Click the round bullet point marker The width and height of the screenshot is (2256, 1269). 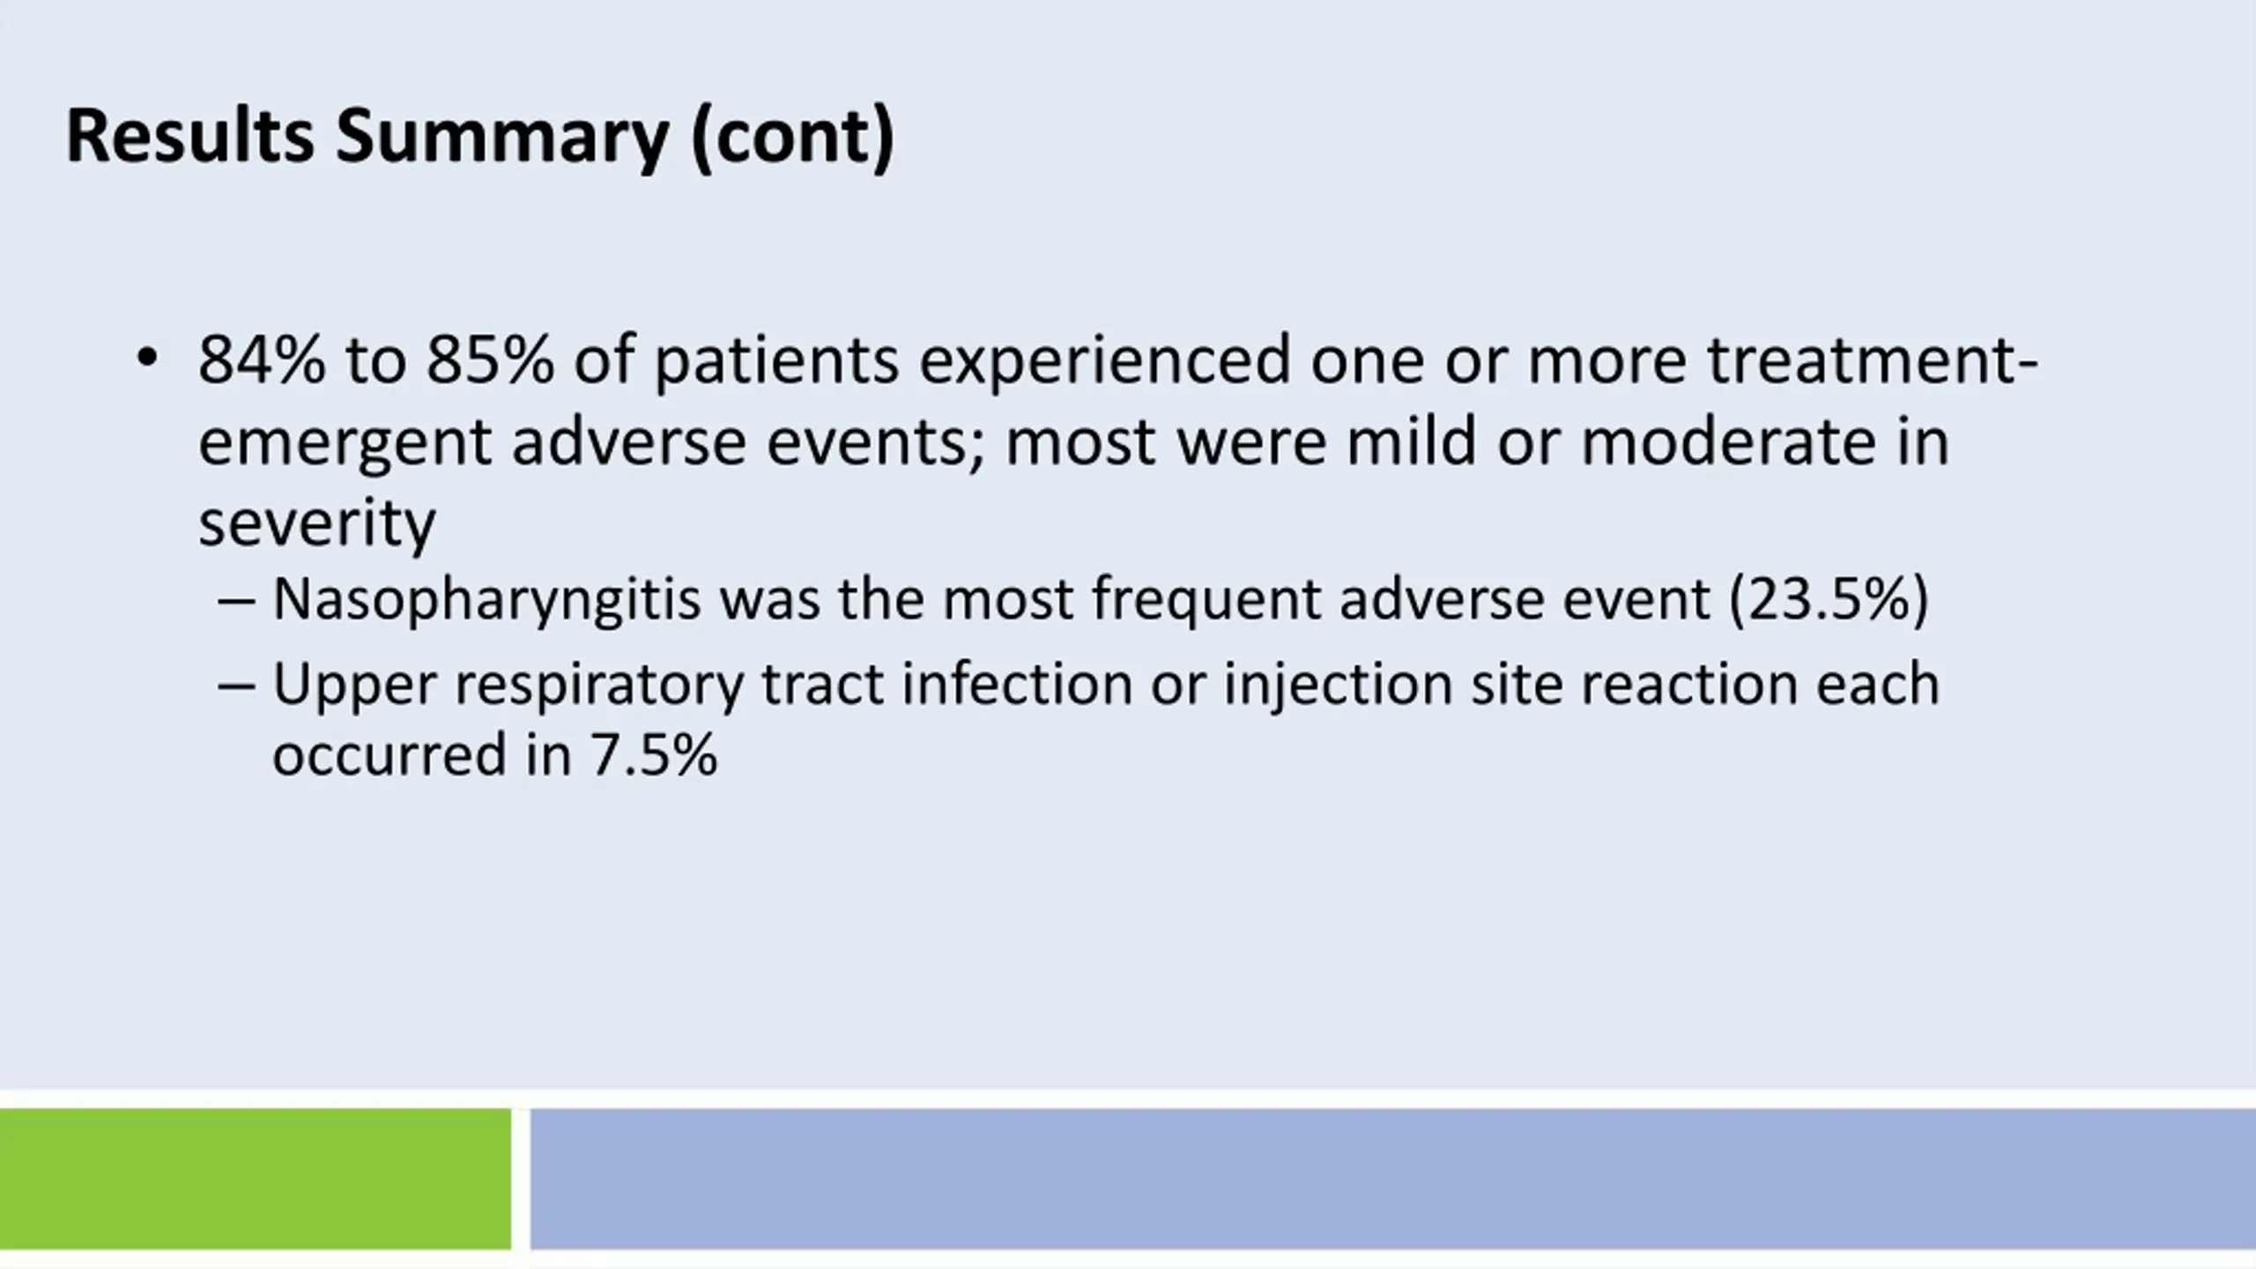coord(146,359)
